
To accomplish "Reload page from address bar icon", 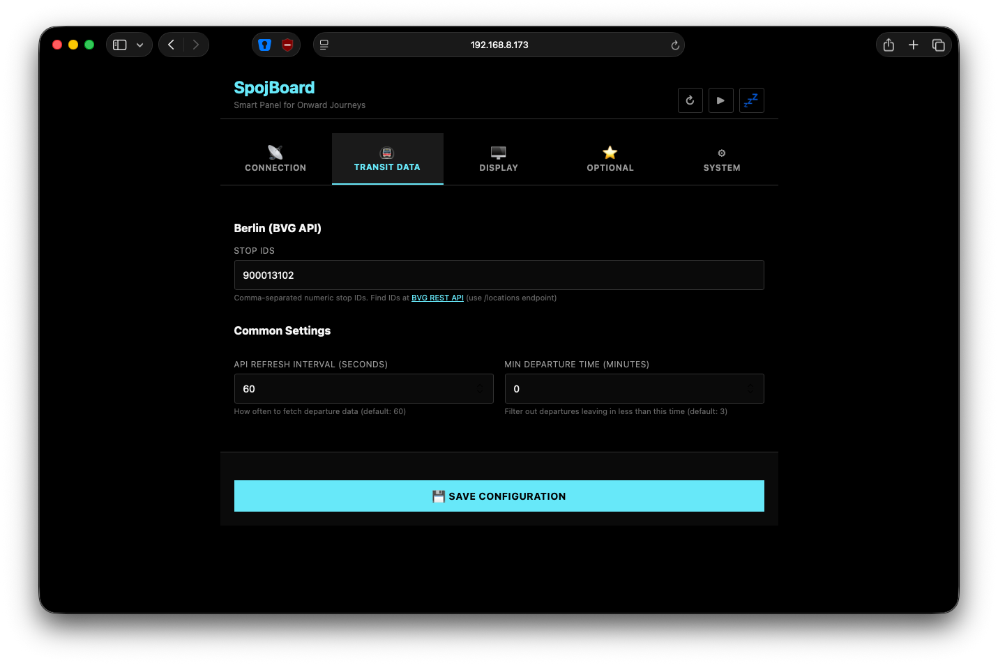I will [674, 45].
